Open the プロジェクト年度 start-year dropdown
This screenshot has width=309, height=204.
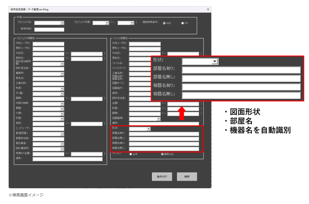[107, 23]
